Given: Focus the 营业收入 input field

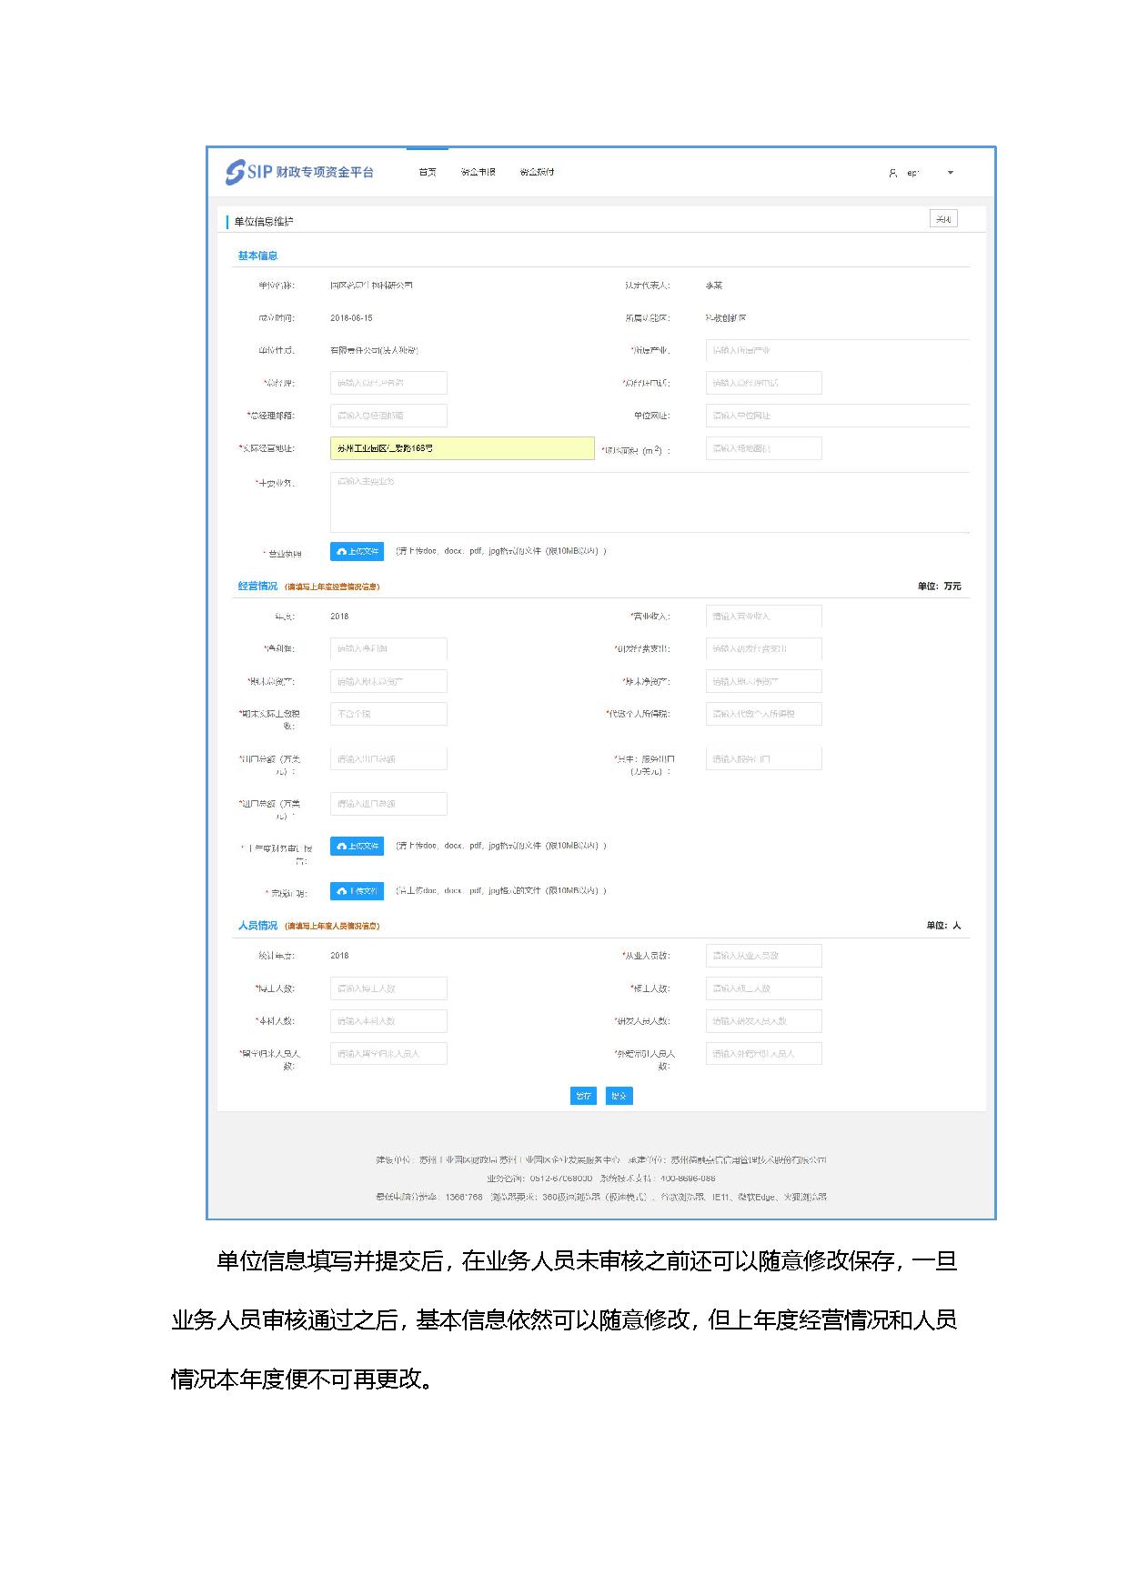Looking at the screenshot, I should click(x=763, y=617).
